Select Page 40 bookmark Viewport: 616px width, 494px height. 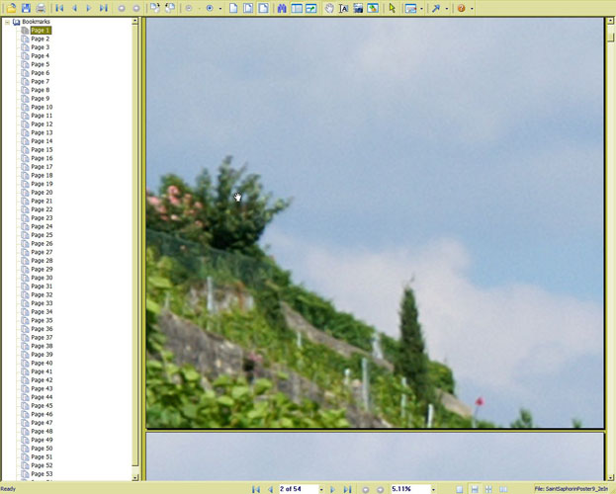41,364
